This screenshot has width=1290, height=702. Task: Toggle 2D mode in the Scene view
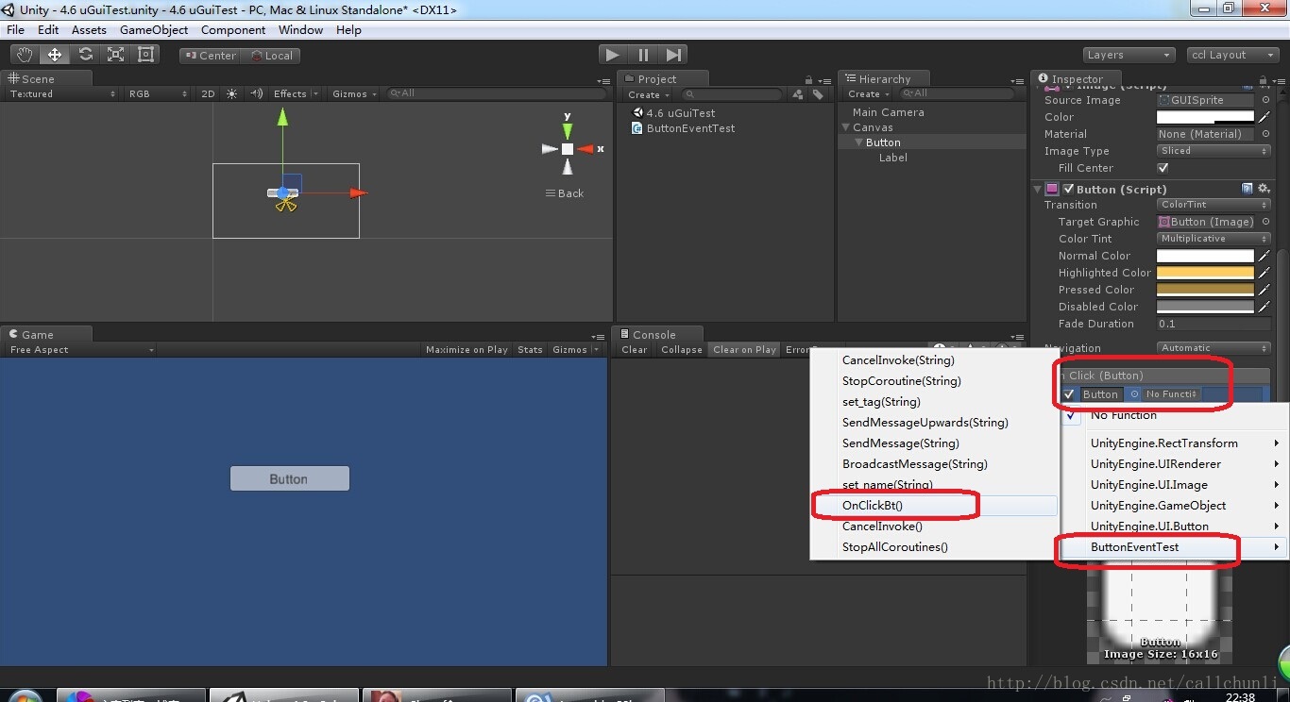[x=208, y=93]
